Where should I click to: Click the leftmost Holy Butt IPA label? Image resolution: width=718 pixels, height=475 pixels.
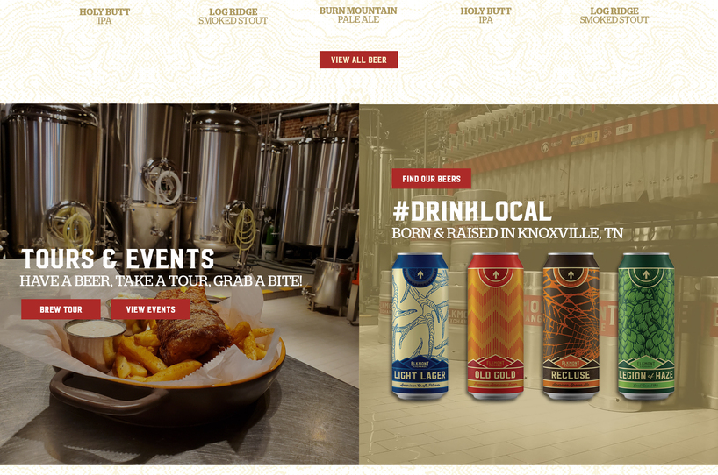(104, 16)
